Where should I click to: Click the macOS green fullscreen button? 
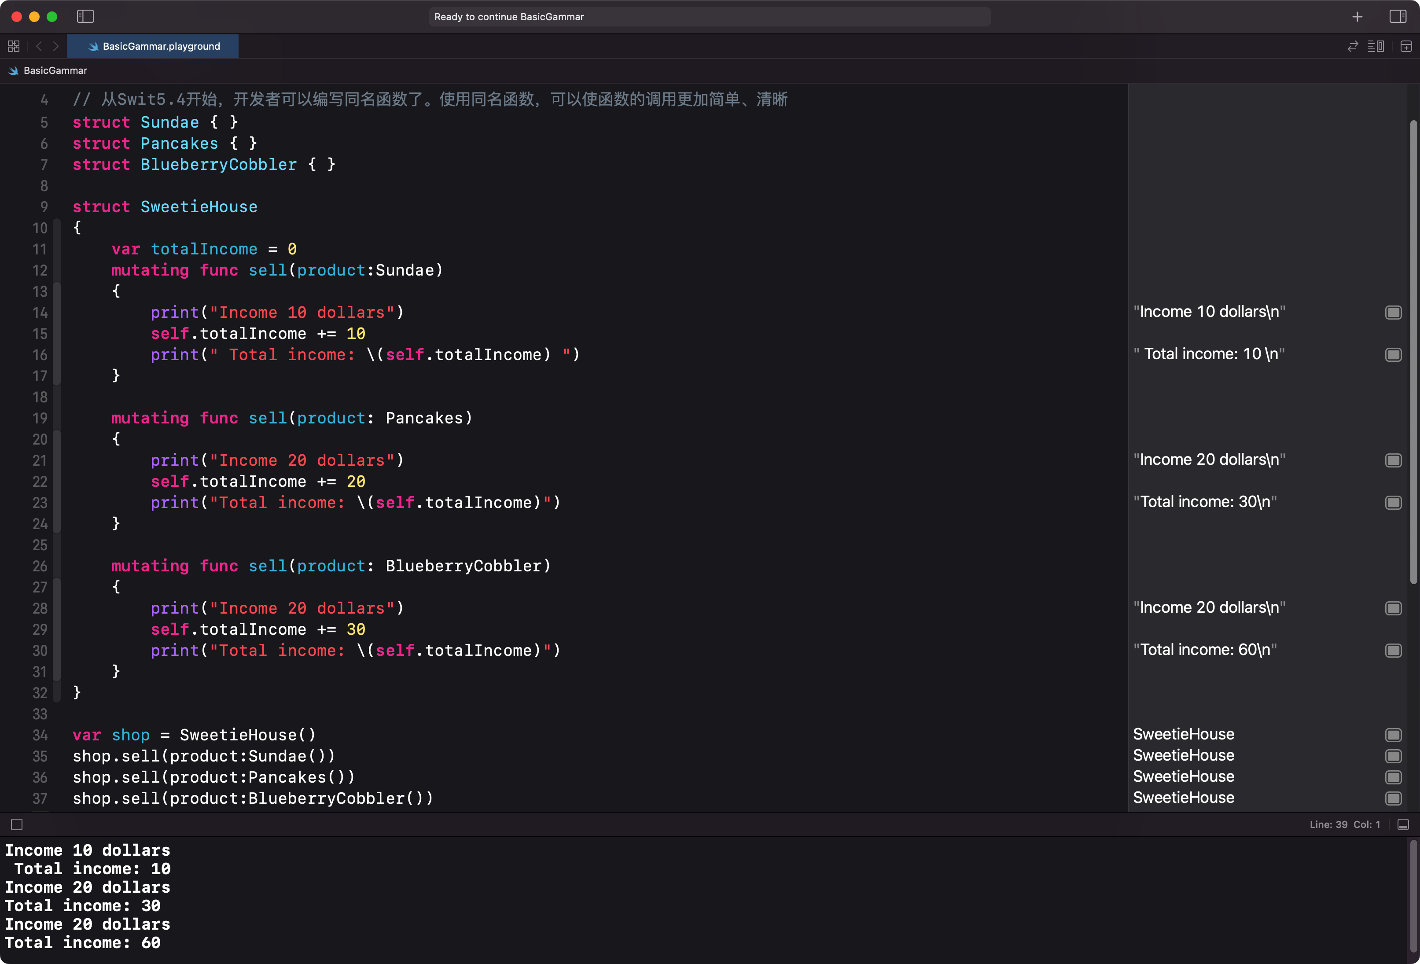click(52, 16)
